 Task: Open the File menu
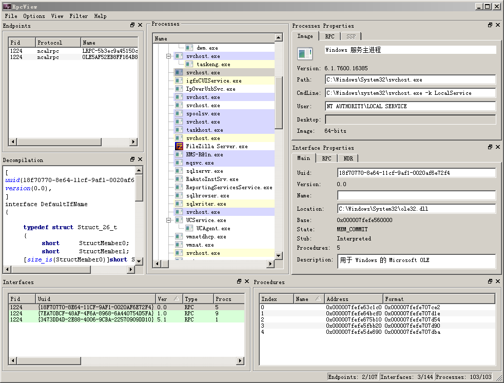click(11, 16)
